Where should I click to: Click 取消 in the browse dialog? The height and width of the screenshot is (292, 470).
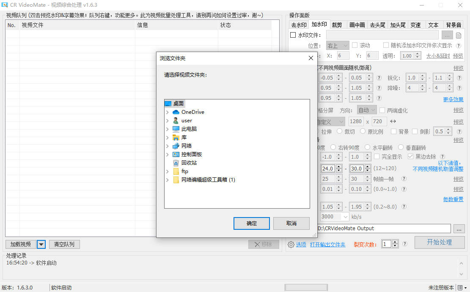click(291, 223)
